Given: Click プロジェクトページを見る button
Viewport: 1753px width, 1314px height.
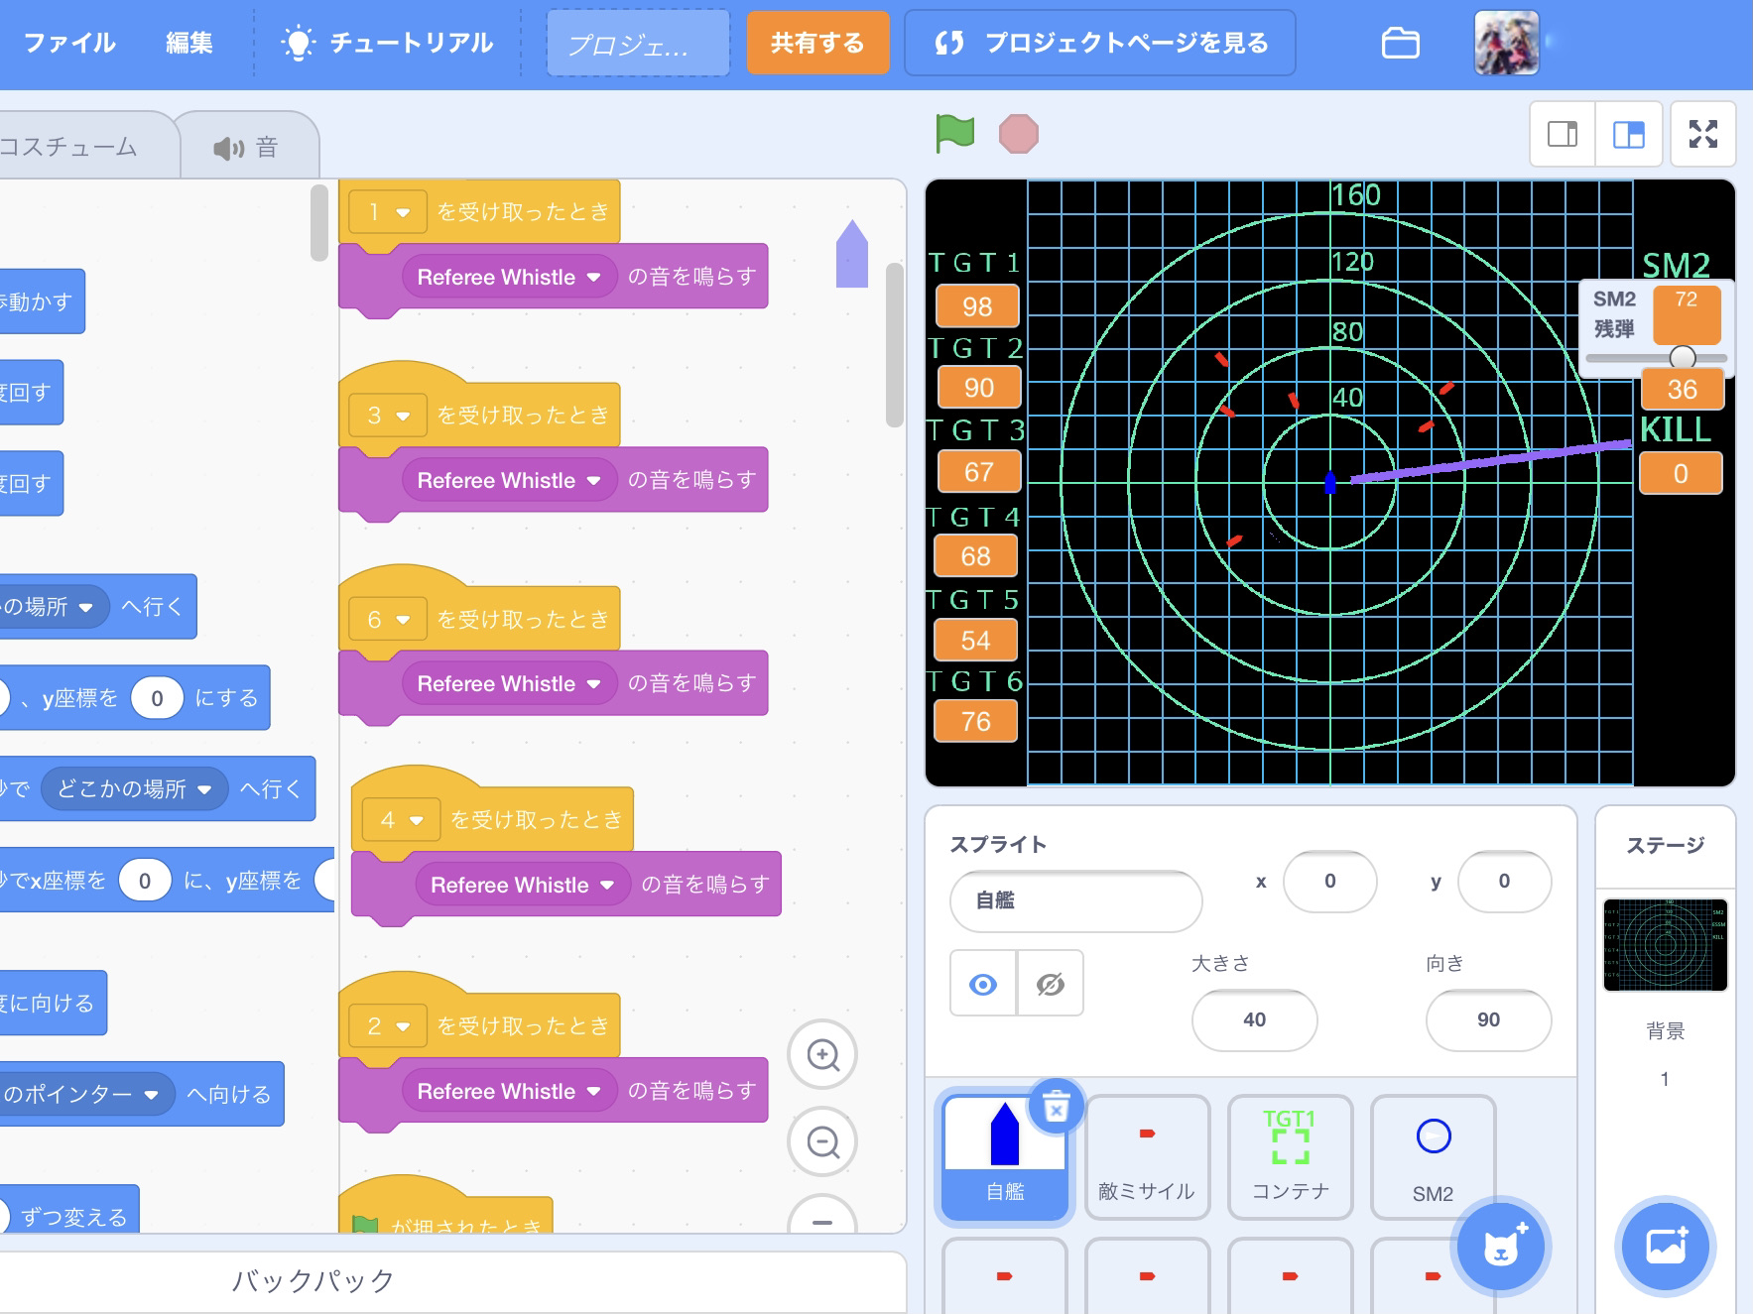Looking at the screenshot, I should (1099, 44).
